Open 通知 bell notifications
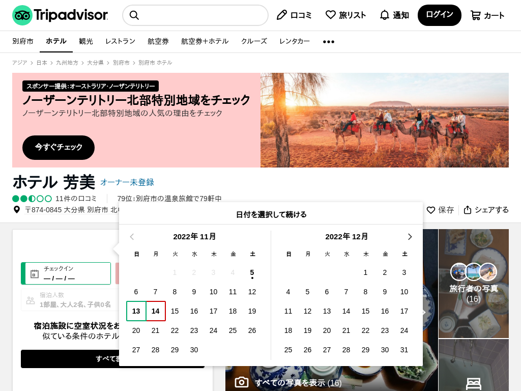Viewport: 521px width, 391px height. tap(385, 15)
